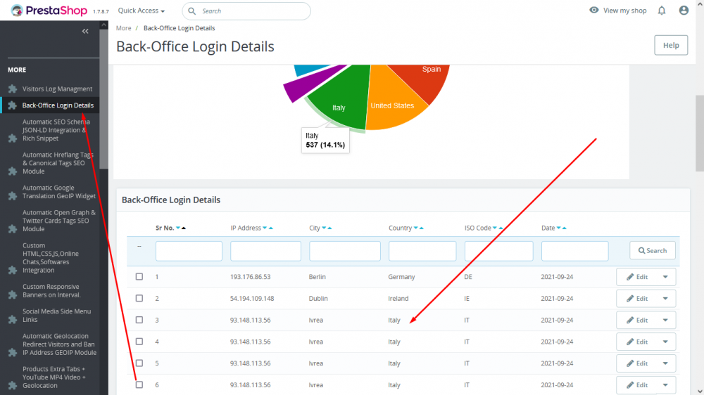Click the More breadcrumb link
The height and width of the screenshot is (395, 704).
pos(123,28)
